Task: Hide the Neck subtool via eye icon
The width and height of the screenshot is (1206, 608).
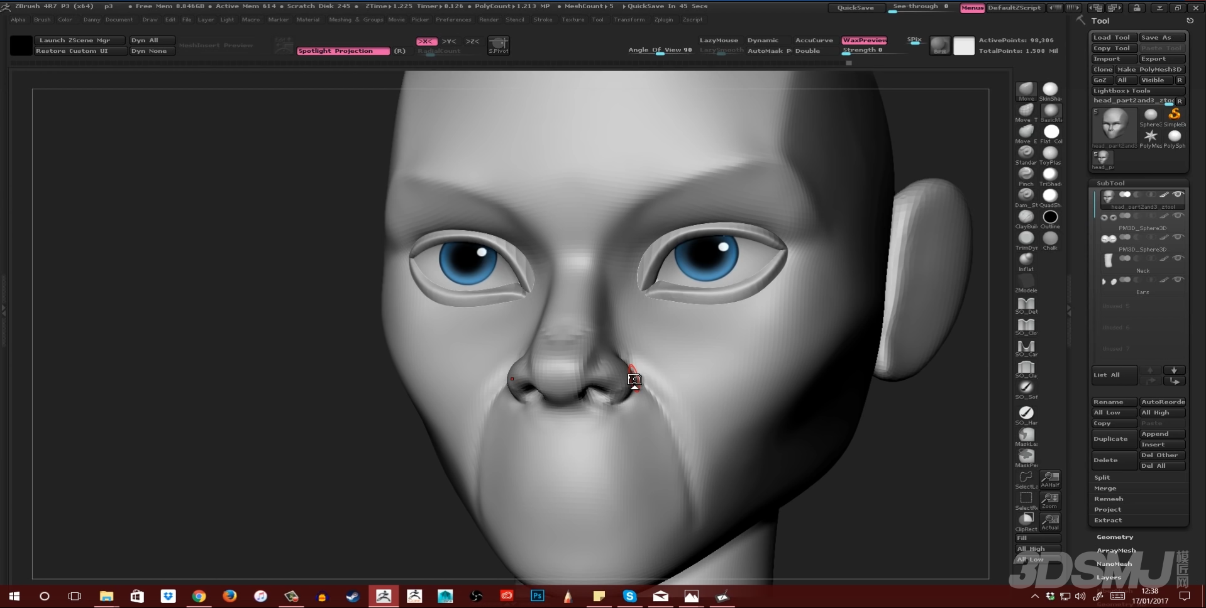Action: (x=1178, y=258)
